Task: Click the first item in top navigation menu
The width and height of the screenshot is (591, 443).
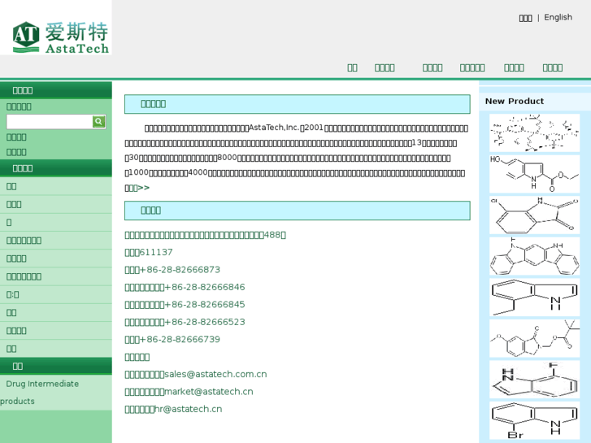Action: [x=352, y=67]
